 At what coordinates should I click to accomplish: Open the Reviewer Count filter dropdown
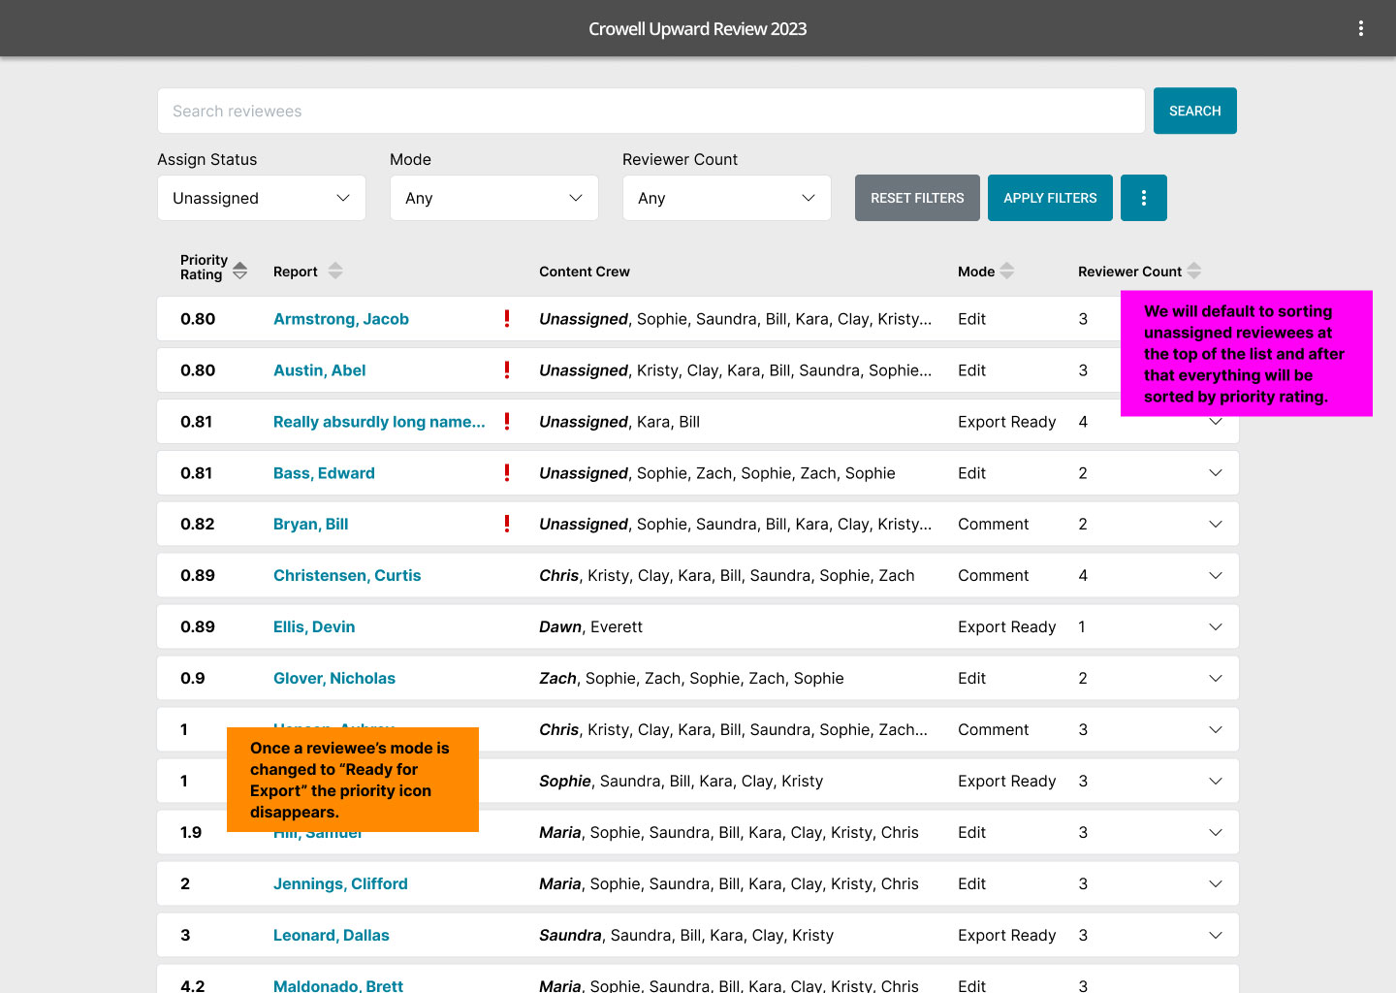[727, 198]
